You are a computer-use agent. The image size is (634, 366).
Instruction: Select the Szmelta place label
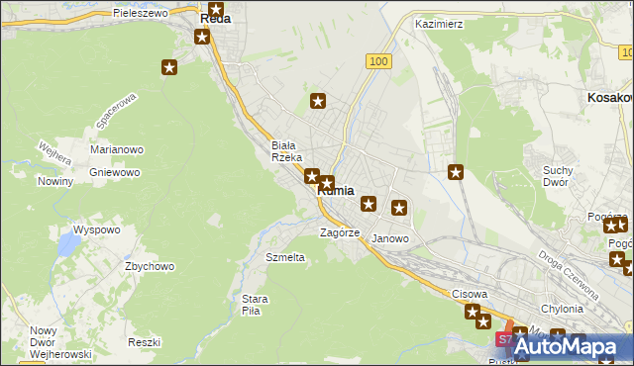click(x=285, y=257)
